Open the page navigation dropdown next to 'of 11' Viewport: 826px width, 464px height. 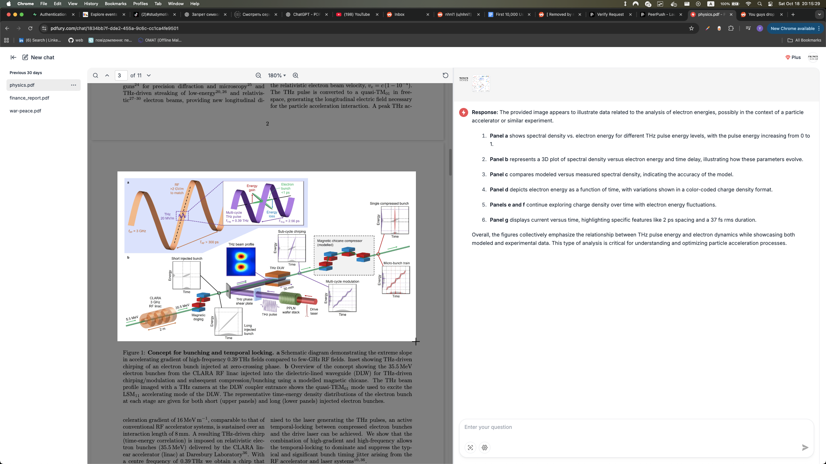(148, 75)
